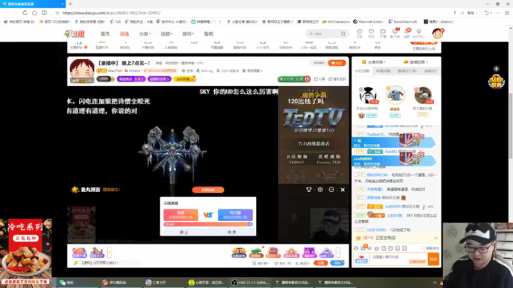Collapse the prediction panel using the minus icon
Viewport: 513px width, 288px height.
point(332,189)
